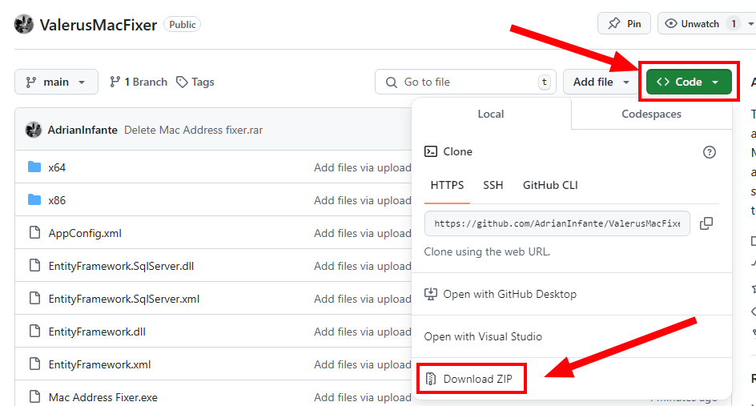
Task: Click the x64 folder icon
Action: (34, 167)
